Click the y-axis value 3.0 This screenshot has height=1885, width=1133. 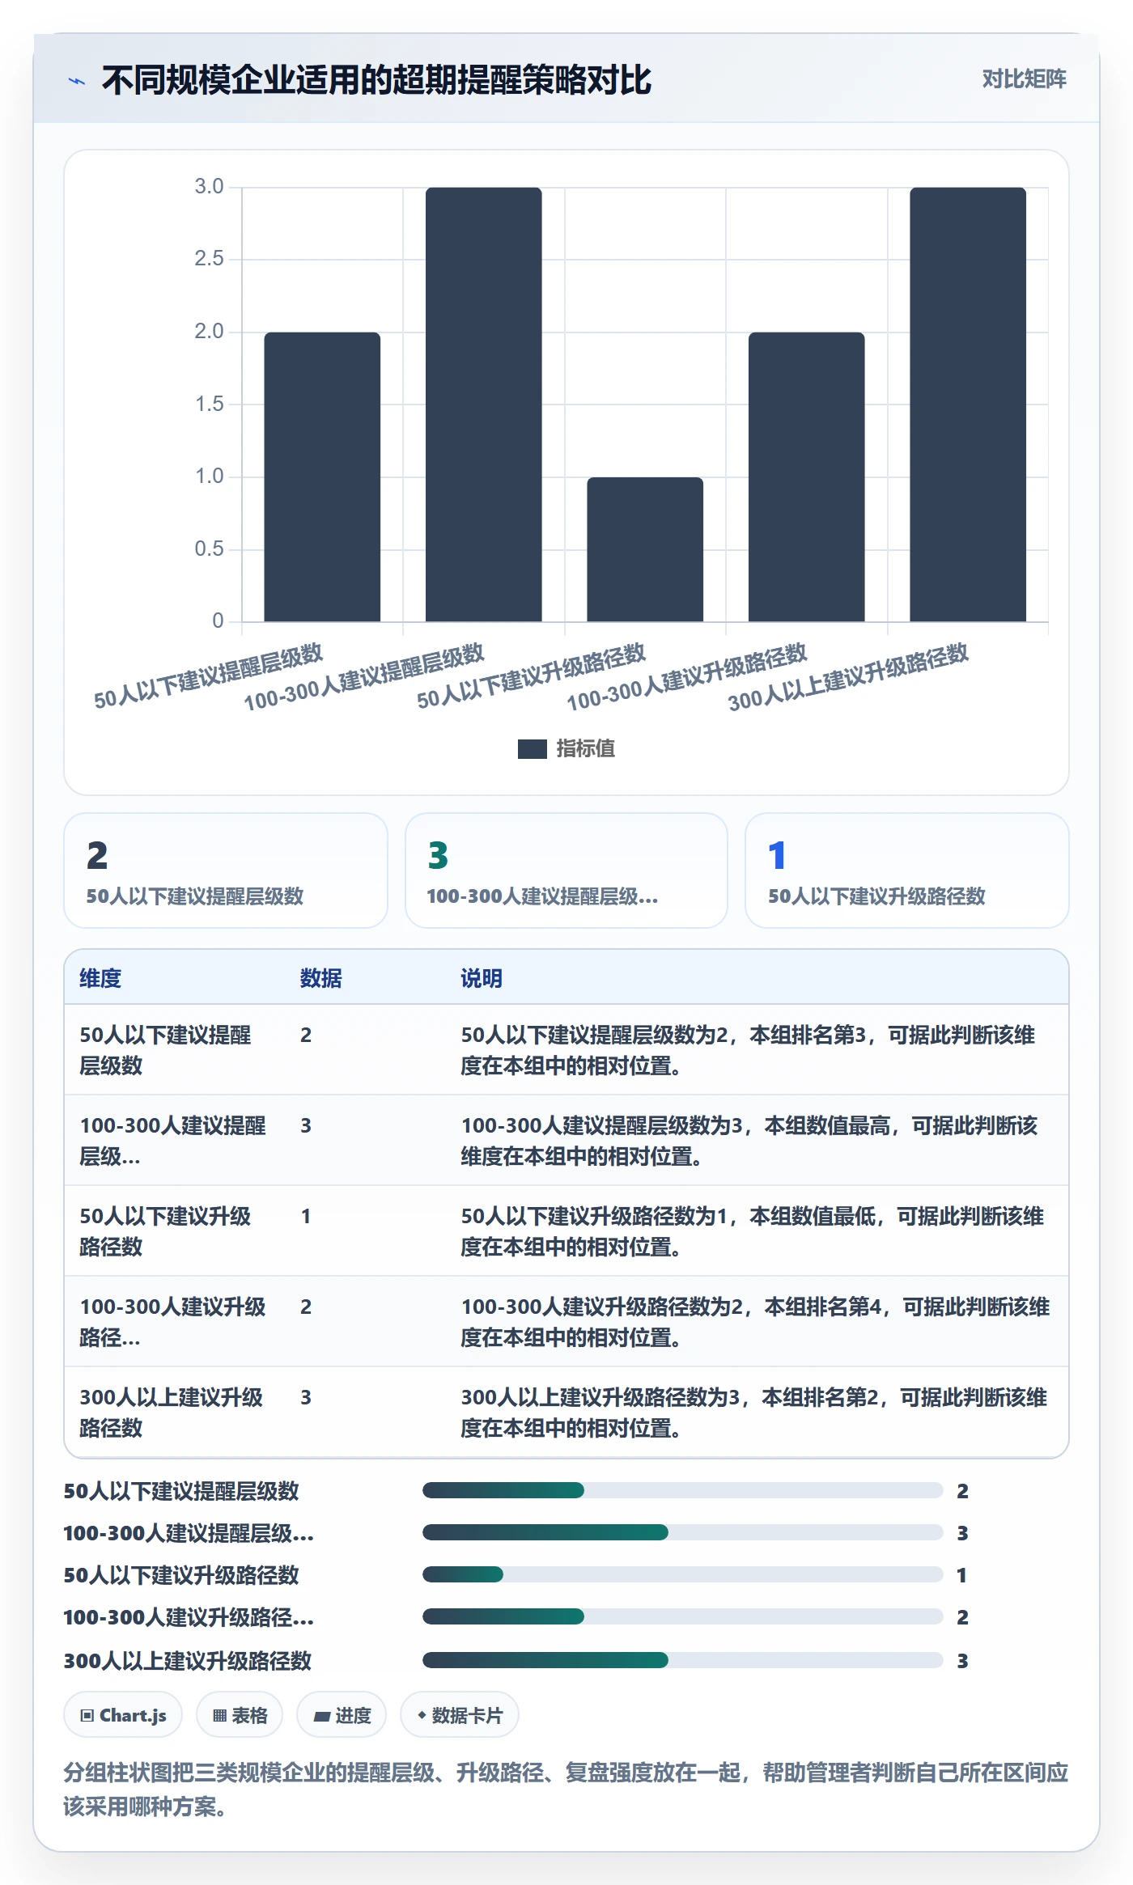209,187
